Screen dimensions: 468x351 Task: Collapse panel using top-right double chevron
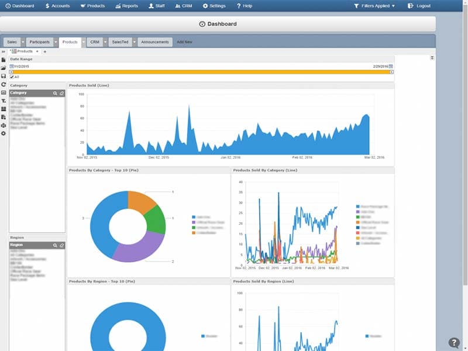pyautogui.click(x=432, y=58)
